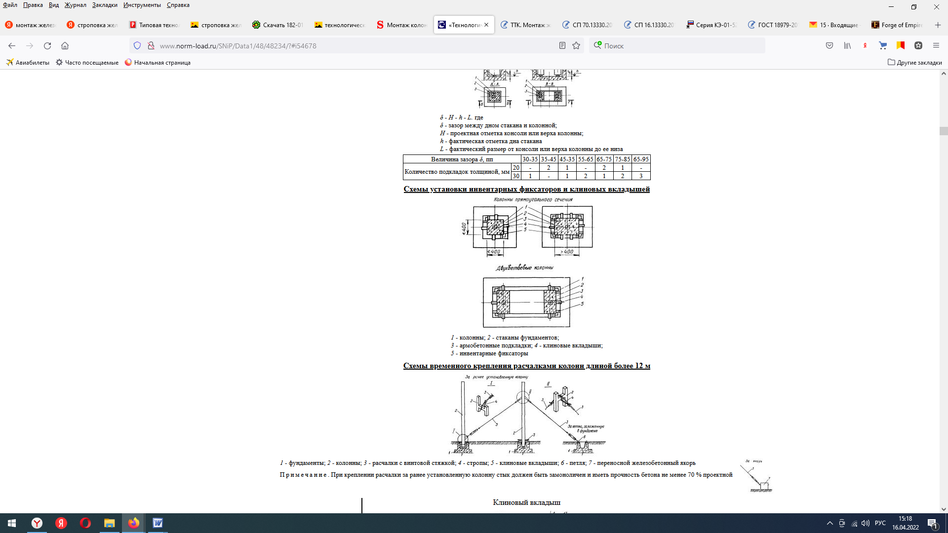Click the page scrollbar thumb
The image size is (948, 533).
click(944, 131)
